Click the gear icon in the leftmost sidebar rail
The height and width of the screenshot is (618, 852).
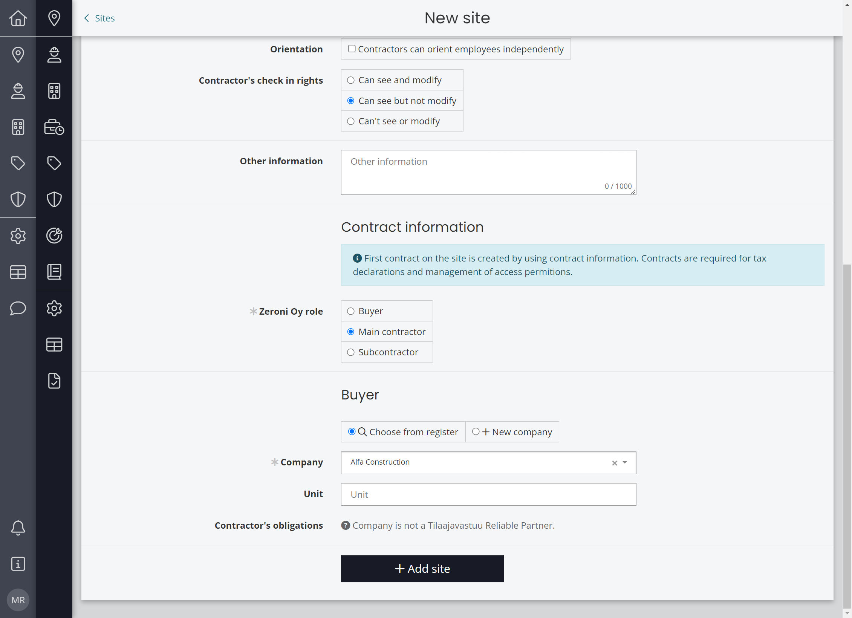(x=18, y=236)
